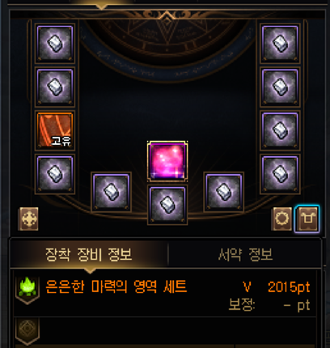Choose the silver slot just above the 고유 slot
330x348 pixels.
click(55, 87)
